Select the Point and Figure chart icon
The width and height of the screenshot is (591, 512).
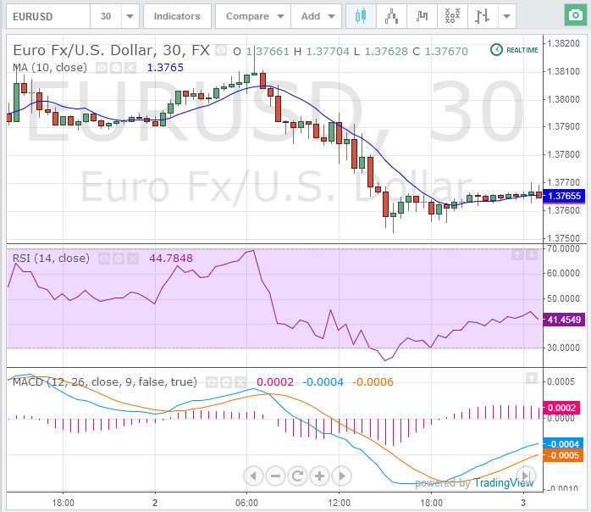[x=452, y=16]
